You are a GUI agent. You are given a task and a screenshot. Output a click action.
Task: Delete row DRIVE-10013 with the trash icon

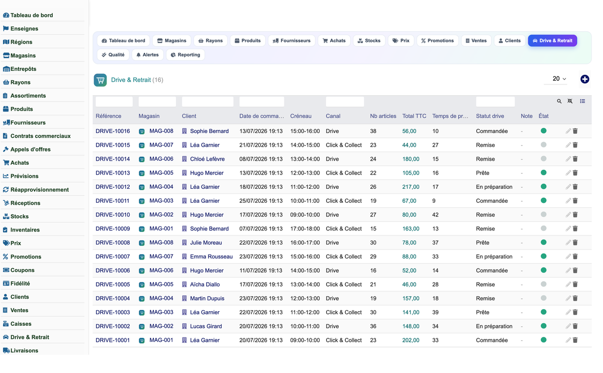[575, 173]
